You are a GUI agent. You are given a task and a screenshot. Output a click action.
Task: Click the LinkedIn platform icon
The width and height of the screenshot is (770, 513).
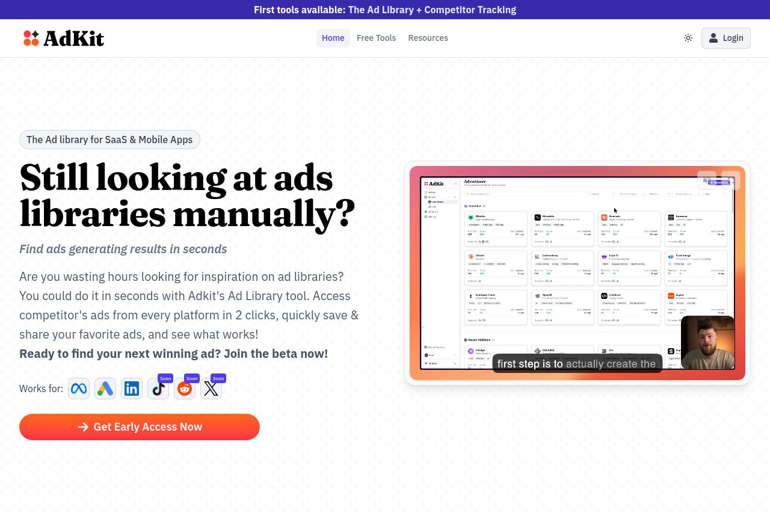[132, 389]
